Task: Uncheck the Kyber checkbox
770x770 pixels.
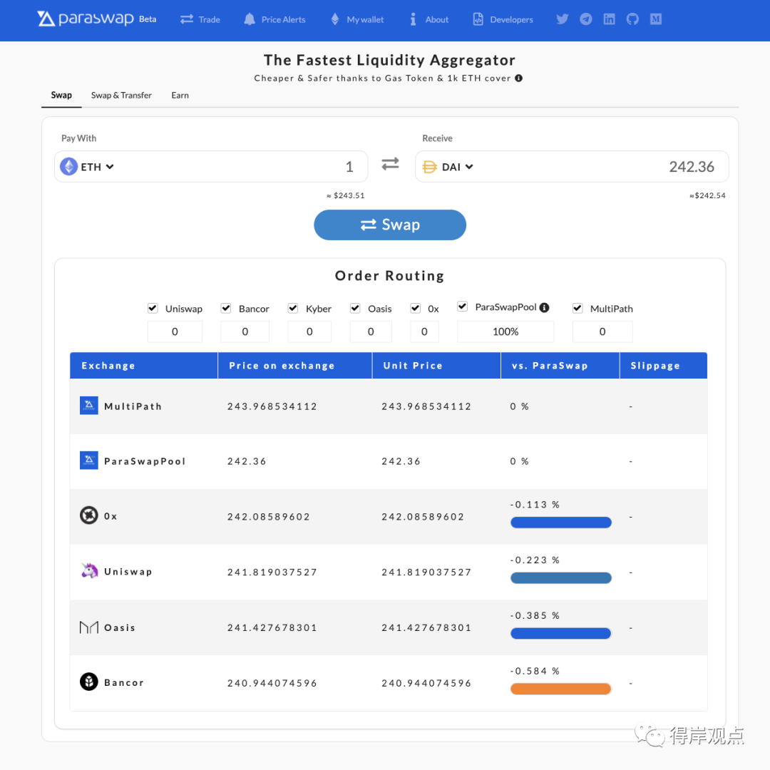Action: click(x=293, y=309)
